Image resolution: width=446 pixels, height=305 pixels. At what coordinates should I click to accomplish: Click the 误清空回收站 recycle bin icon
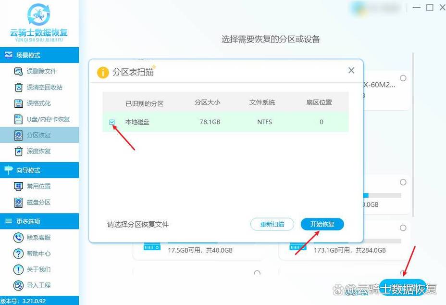[18, 88]
